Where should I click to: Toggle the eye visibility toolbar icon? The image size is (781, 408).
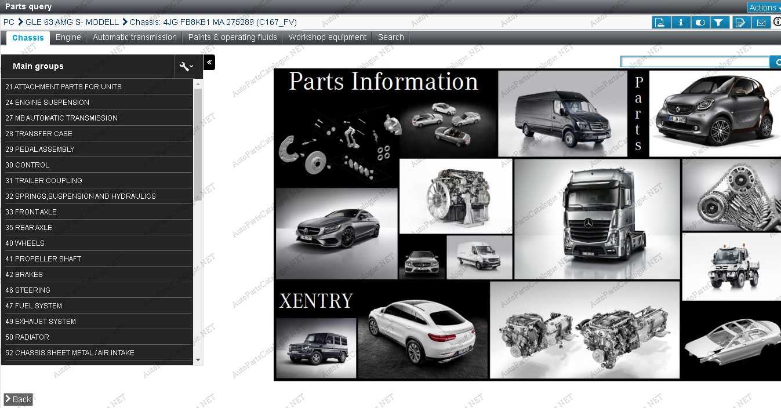point(700,21)
